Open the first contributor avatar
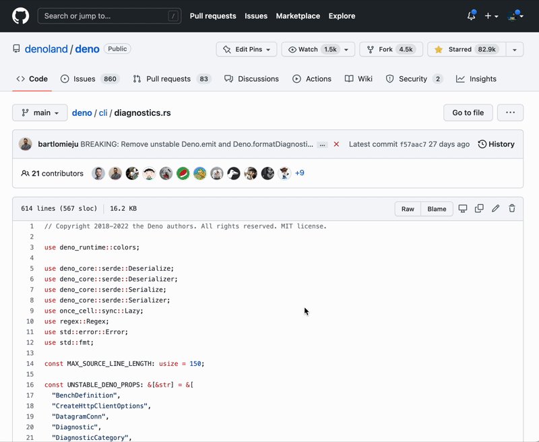This screenshot has height=442, width=539. click(x=98, y=173)
